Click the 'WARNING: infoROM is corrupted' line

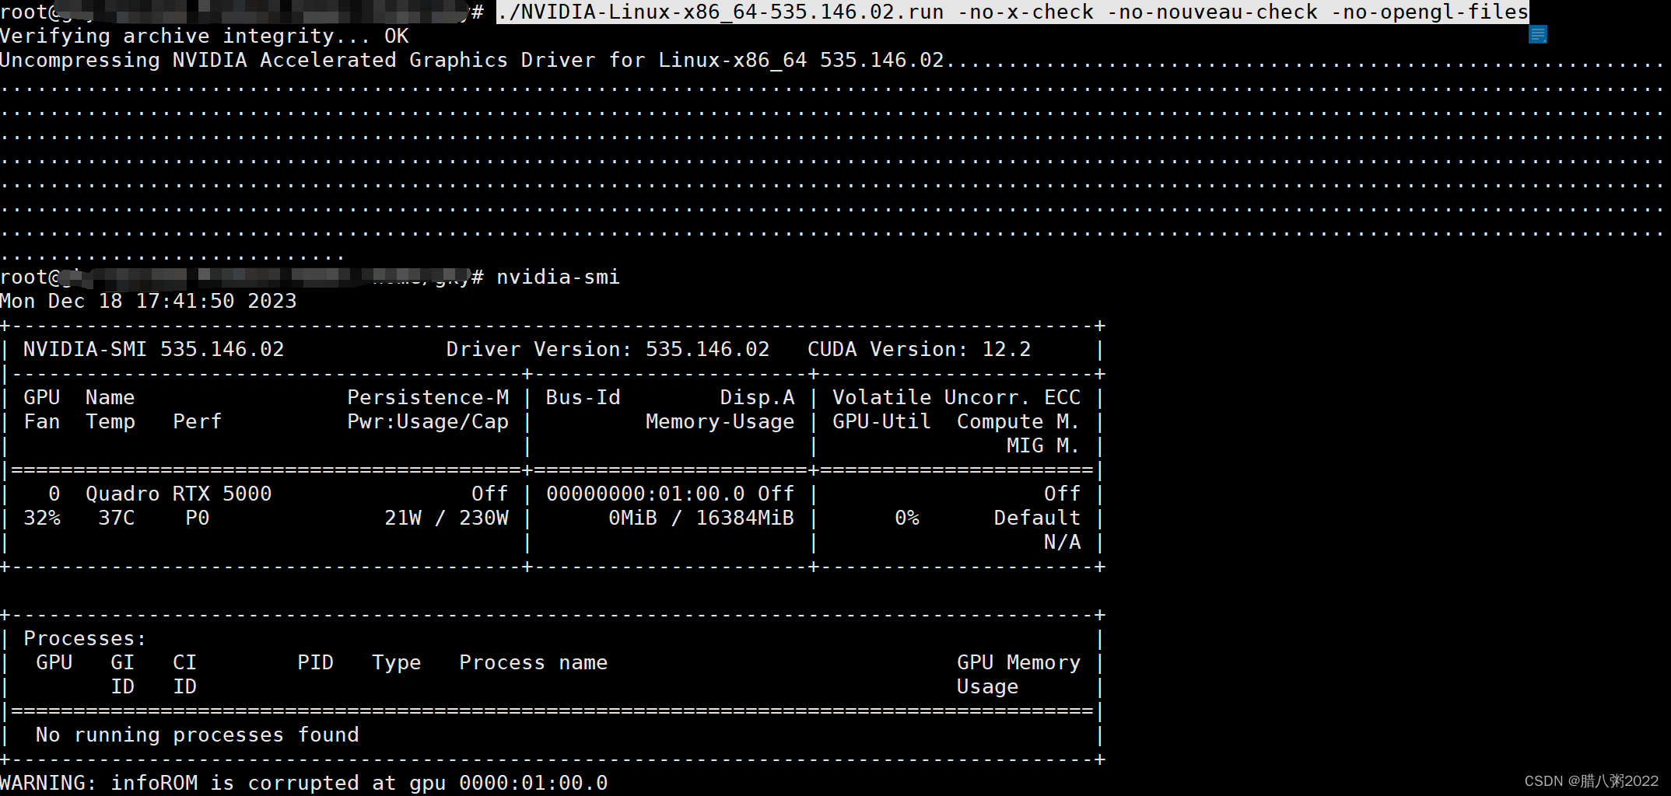tap(303, 784)
